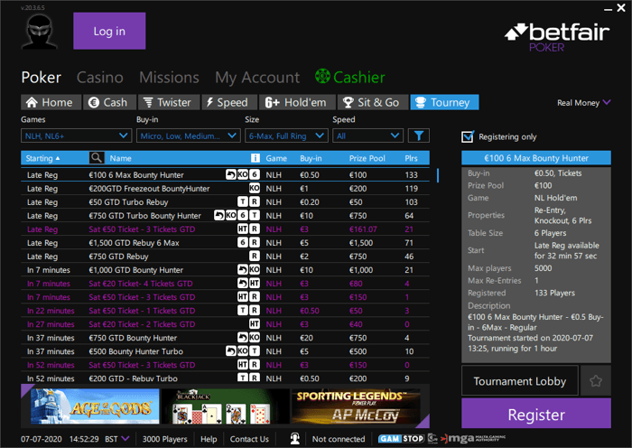
Task: Select the €200 GTD - Rebuy Turbo row
Action: (225, 378)
